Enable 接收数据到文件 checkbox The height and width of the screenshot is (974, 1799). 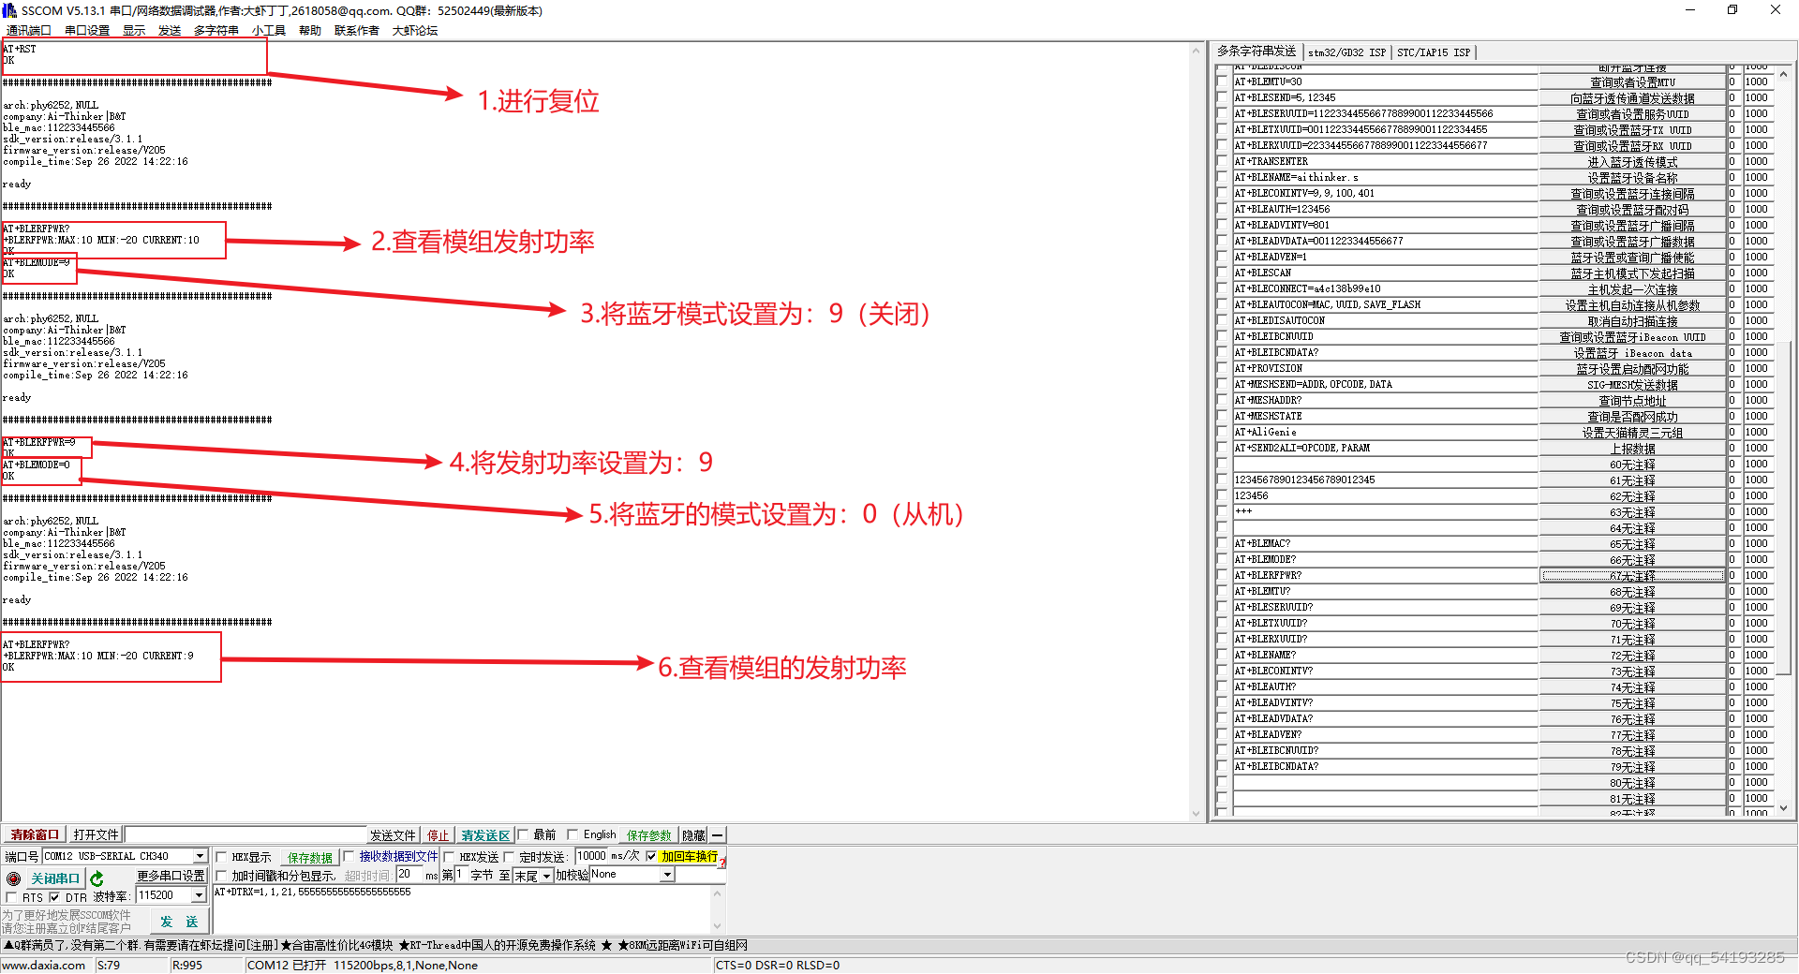(349, 856)
